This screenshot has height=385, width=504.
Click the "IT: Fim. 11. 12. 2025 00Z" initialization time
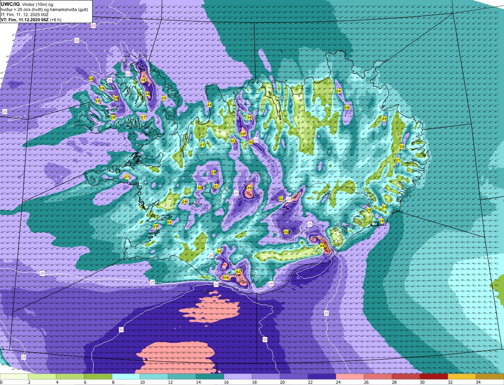[x=25, y=15]
